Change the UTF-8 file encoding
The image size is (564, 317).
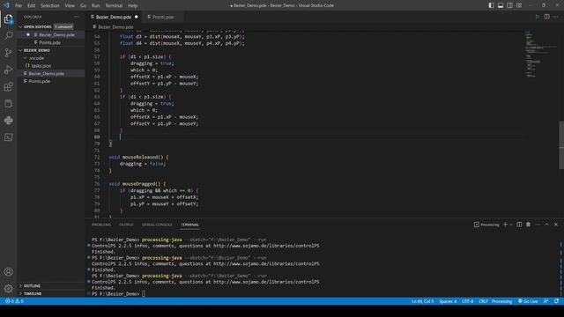coord(467,301)
